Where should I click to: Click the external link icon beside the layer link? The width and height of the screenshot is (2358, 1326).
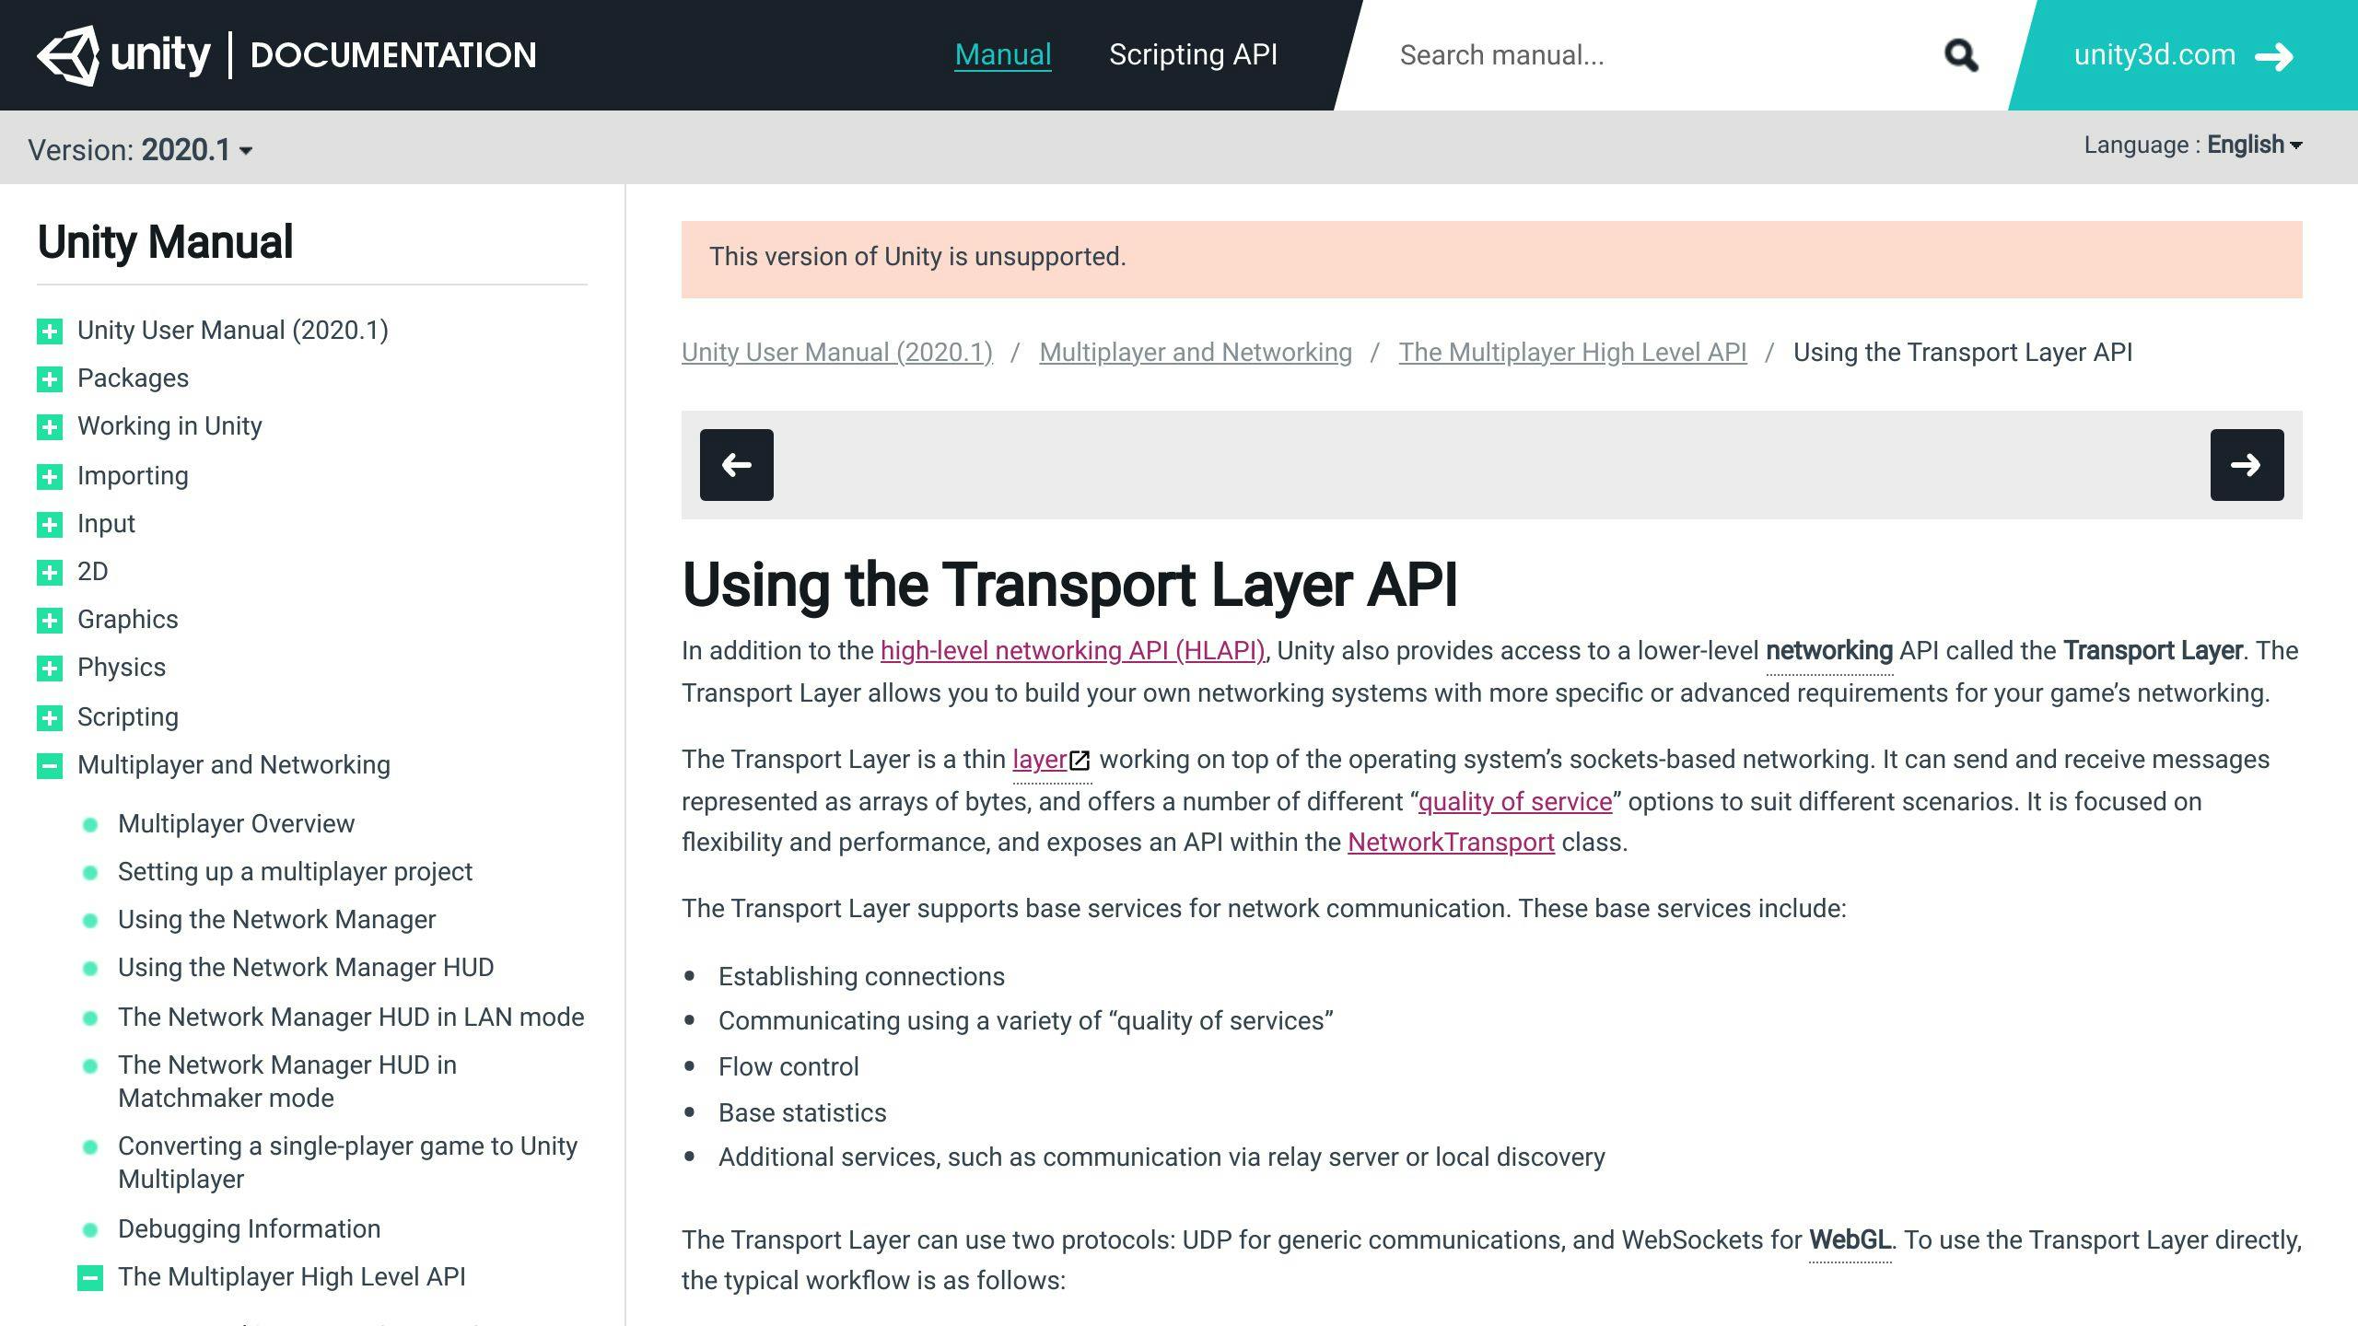point(1081,760)
